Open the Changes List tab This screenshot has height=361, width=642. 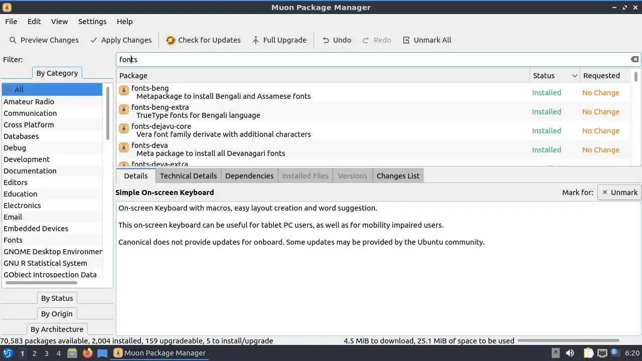(398, 175)
